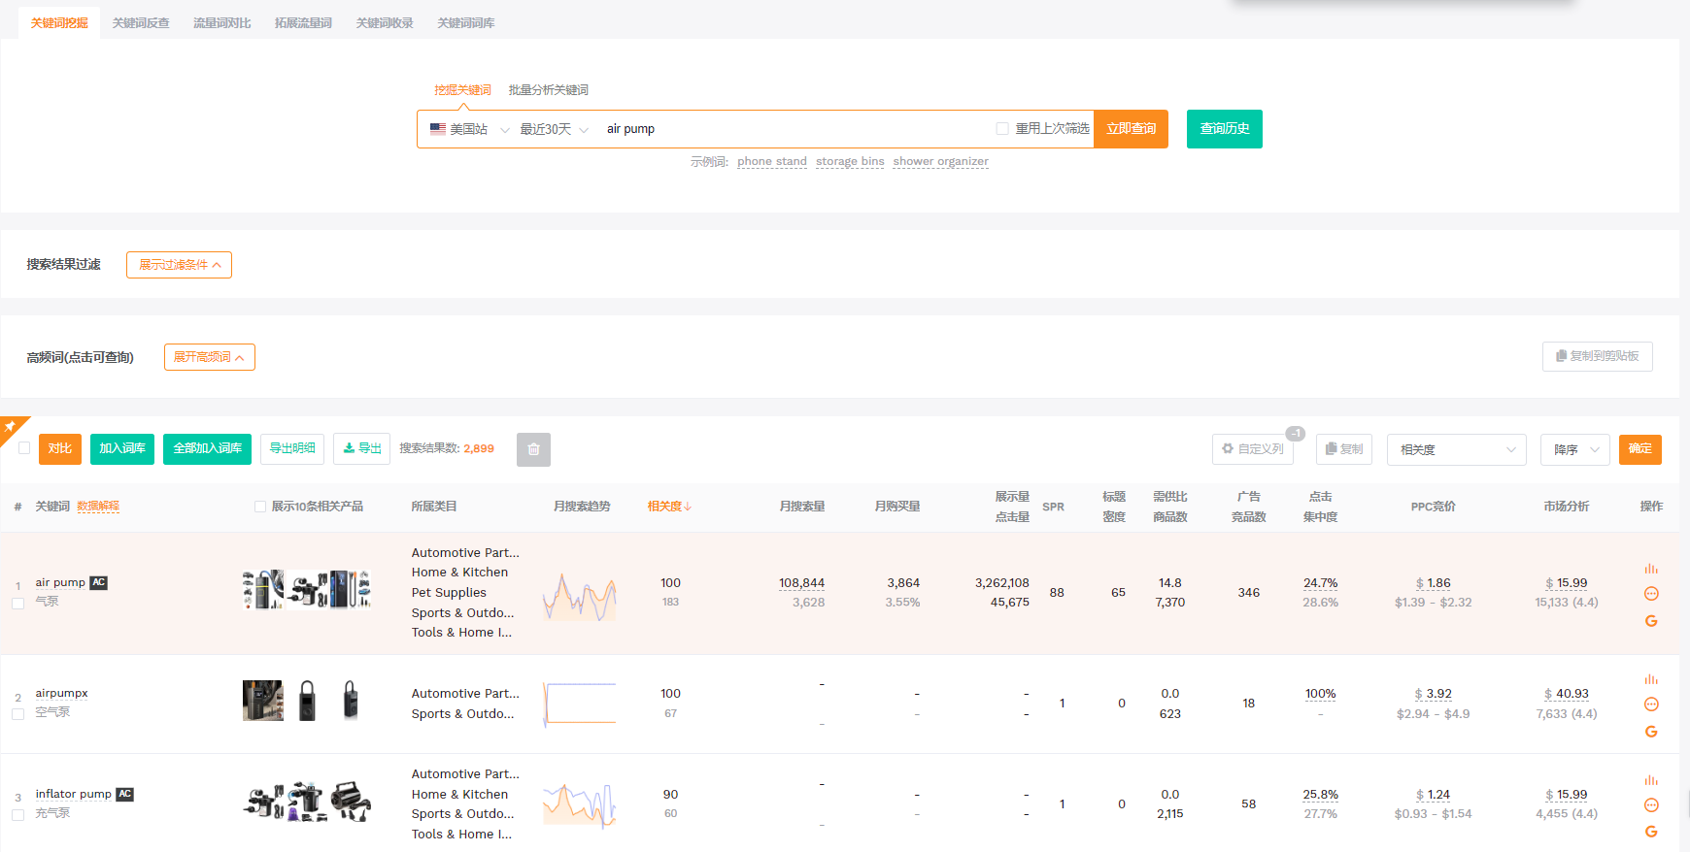Open market analysis chart icon for air pump

tap(1651, 569)
